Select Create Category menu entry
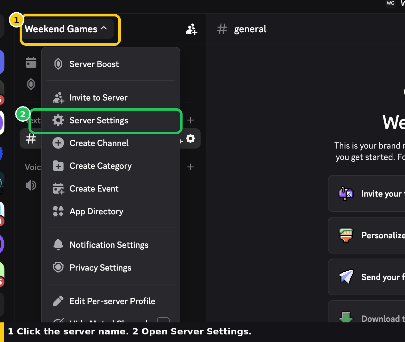This screenshot has width=405, height=342. [110, 166]
